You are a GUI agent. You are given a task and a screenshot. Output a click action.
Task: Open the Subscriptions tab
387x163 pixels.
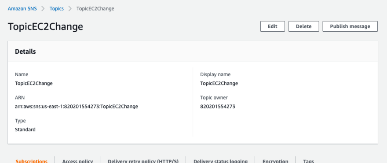pyautogui.click(x=31, y=161)
